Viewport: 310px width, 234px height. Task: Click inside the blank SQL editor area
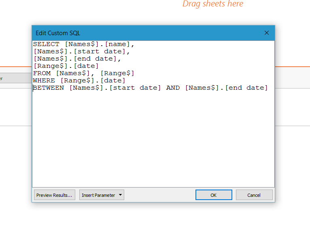click(x=153, y=138)
